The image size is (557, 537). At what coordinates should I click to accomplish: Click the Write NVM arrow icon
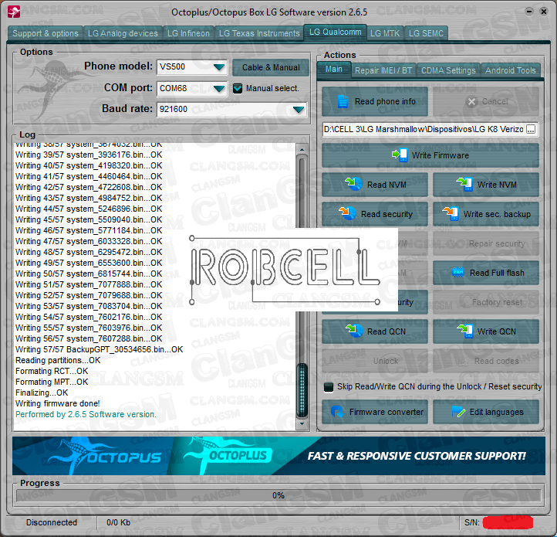[464, 184]
